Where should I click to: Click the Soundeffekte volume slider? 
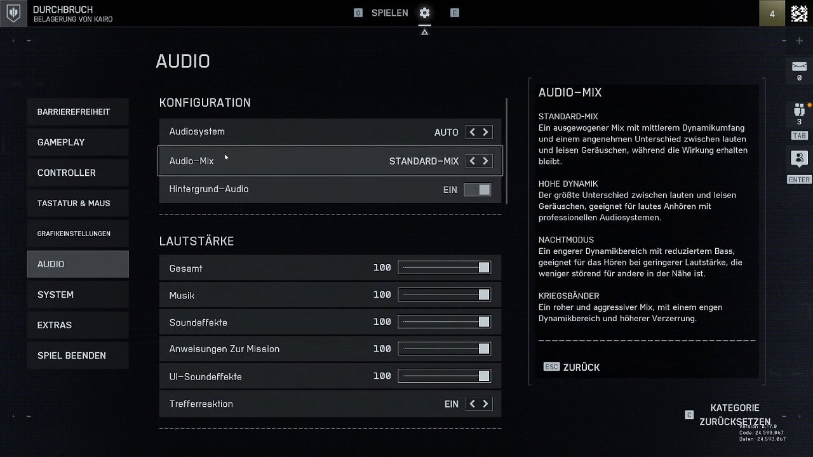(x=445, y=322)
